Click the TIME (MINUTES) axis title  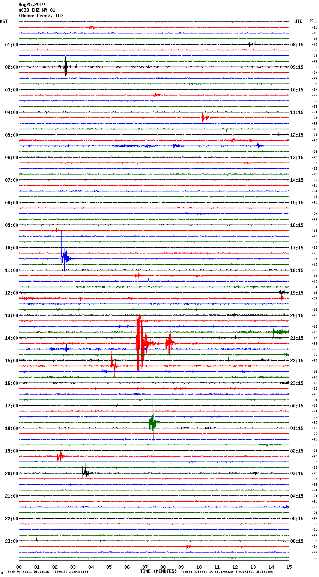158,571
